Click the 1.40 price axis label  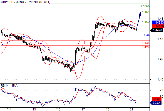tap(160, 79)
